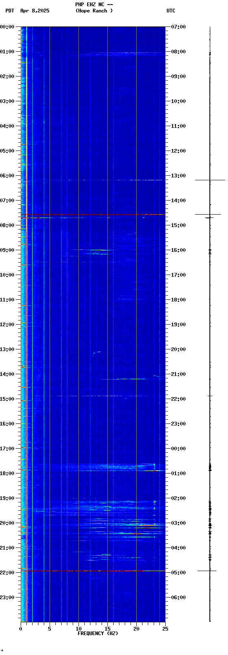Click the 21:00 UTC time label
Image resolution: width=228 pixels, height=655 pixels.
click(x=178, y=374)
